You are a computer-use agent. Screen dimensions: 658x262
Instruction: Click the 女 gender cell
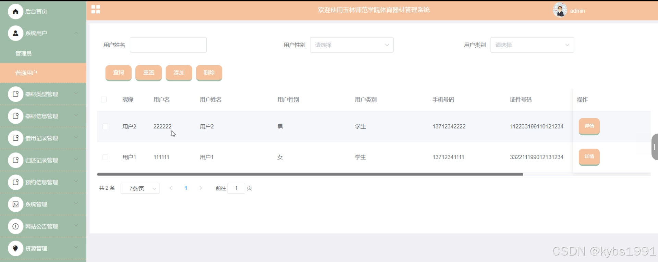280,157
